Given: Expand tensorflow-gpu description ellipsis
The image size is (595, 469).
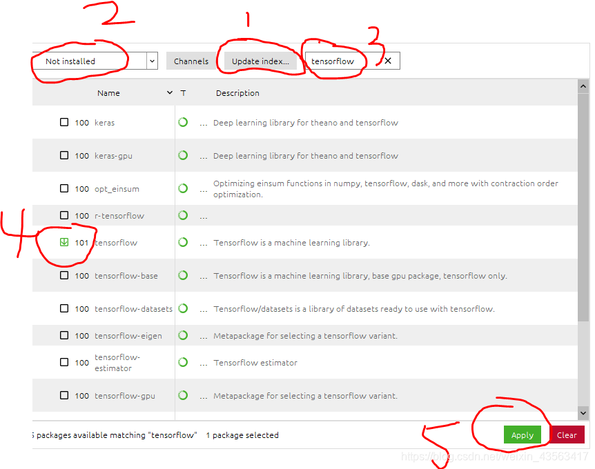Looking at the screenshot, I should (204, 397).
